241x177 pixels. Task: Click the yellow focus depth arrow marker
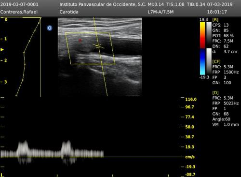pyautogui.click(x=2, y=50)
